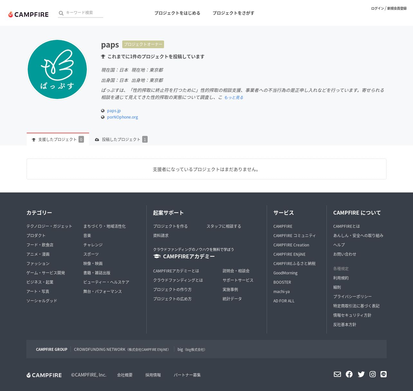
Task: Open まちづくり・地域活性化 category link
Action: tap(105, 226)
